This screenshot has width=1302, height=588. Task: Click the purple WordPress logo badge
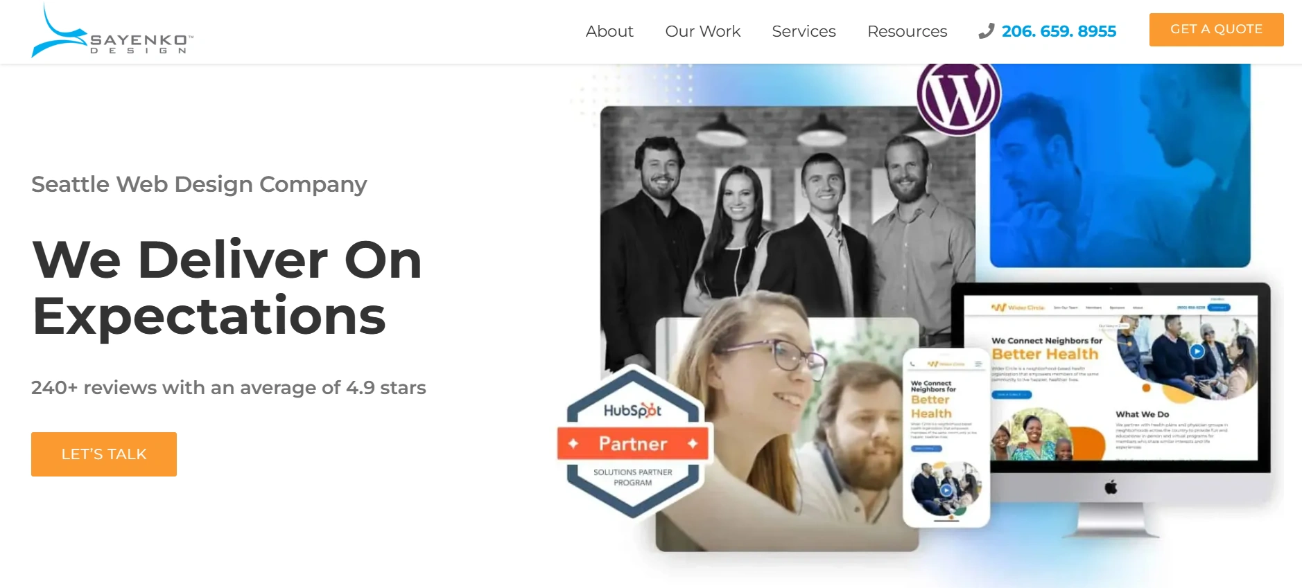(959, 96)
